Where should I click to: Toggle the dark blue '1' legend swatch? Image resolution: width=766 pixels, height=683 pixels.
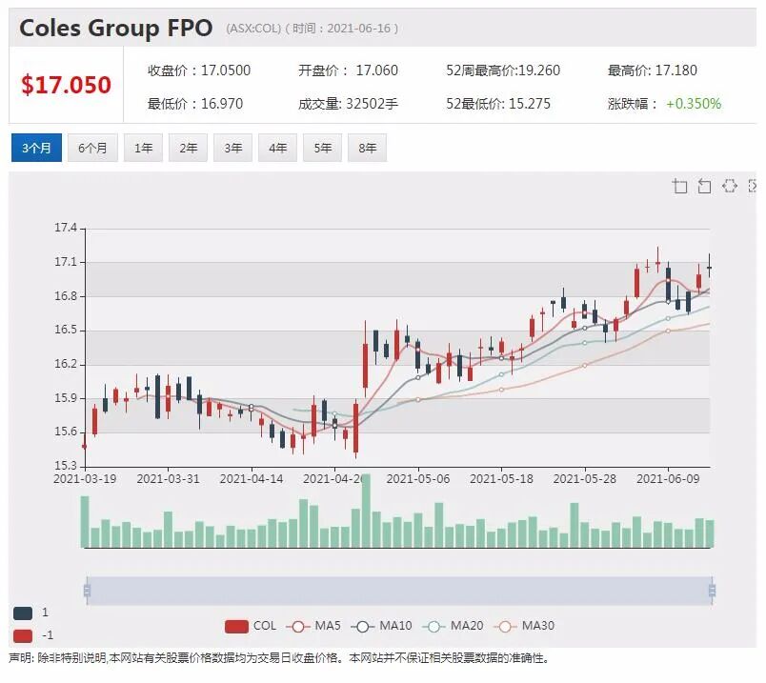click(x=23, y=613)
